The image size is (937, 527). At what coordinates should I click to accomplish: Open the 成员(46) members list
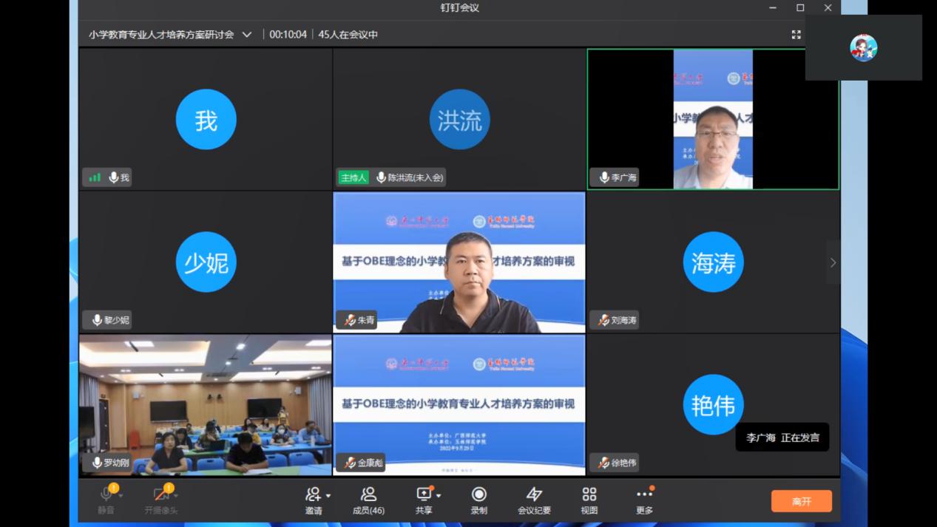point(368,500)
